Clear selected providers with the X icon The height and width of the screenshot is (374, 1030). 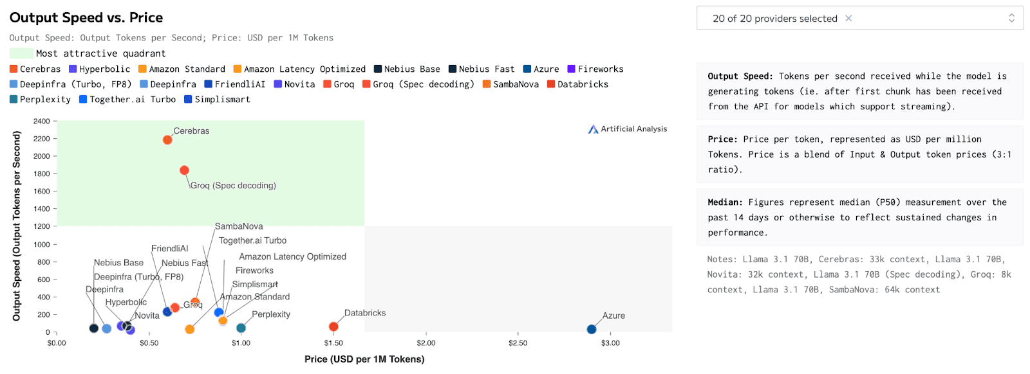click(x=848, y=19)
